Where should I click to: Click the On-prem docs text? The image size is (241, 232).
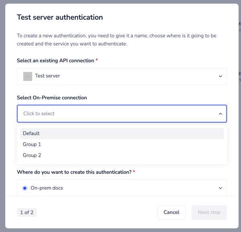click(47, 188)
